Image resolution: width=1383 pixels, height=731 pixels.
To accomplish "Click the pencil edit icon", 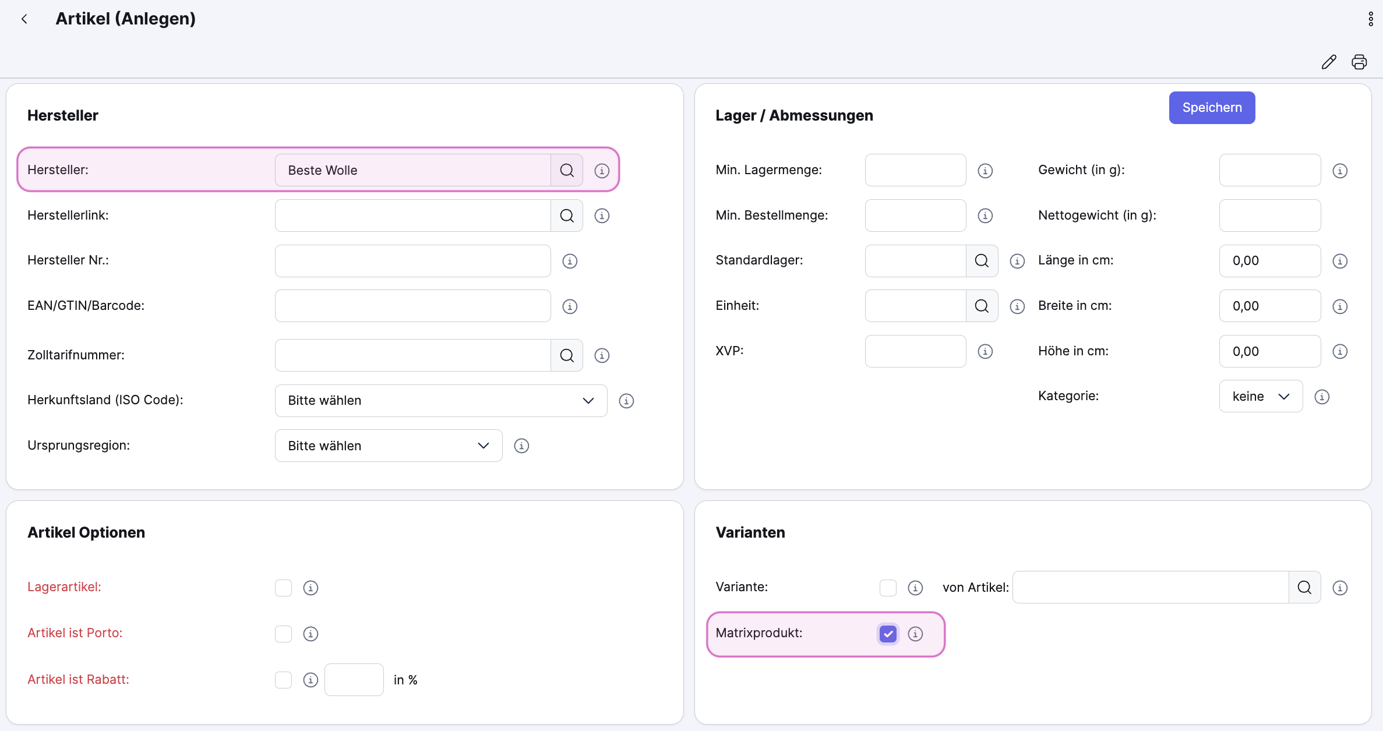I will point(1329,62).
